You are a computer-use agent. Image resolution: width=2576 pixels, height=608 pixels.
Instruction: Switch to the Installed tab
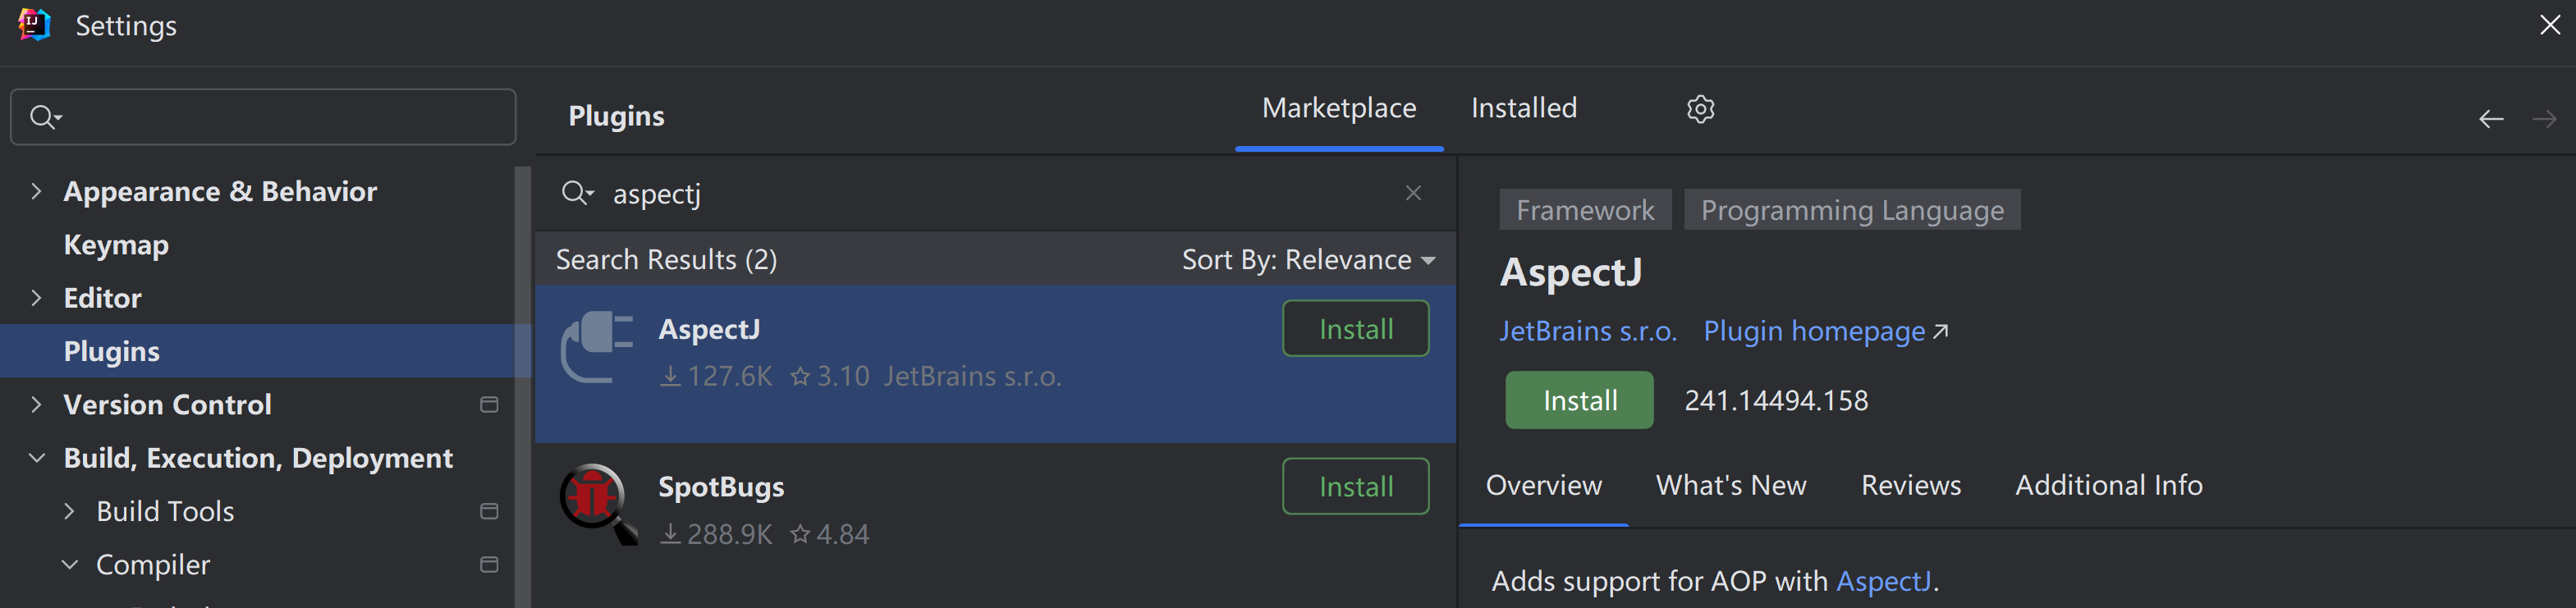(1523, 108)
